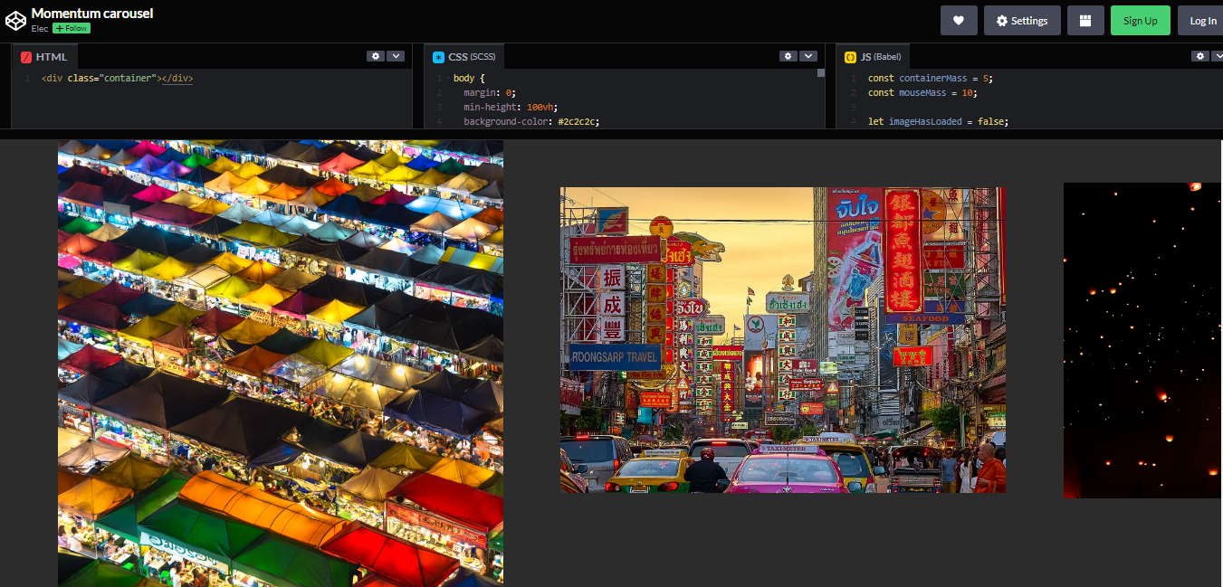1223x587 pixels.
Task: Click the Bangkok street carousel image
Action: 782,340
